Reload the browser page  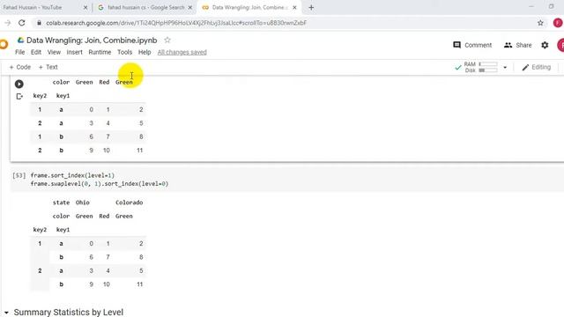coord(22,23)
